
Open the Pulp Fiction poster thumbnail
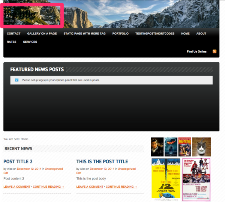pos(184,147)
